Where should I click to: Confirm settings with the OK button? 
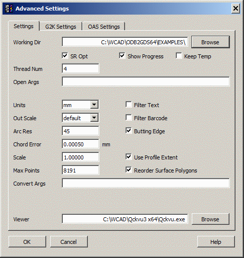pyautogui.click(x=27, y=241)
